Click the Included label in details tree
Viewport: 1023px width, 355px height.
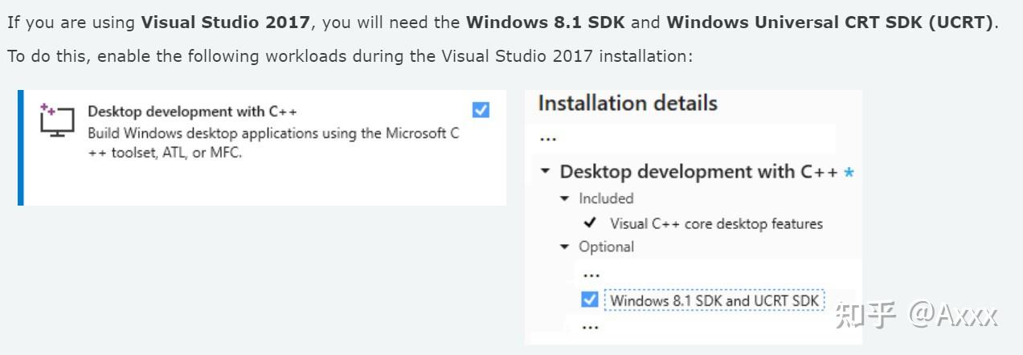click(606, 198)
